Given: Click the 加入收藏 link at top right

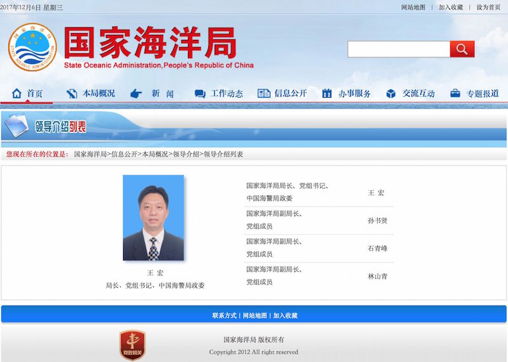Looking at the screenshot, I should [x=451, y=7].
